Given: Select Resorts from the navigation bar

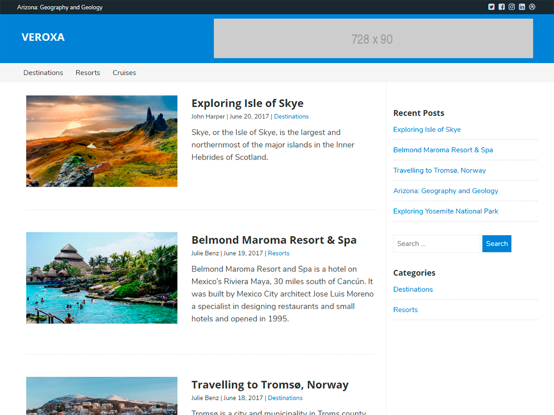Looking at the screenshot, I should click(x=88, y=72).
